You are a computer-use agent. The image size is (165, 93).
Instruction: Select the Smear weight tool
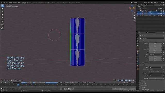click(2, 15)
